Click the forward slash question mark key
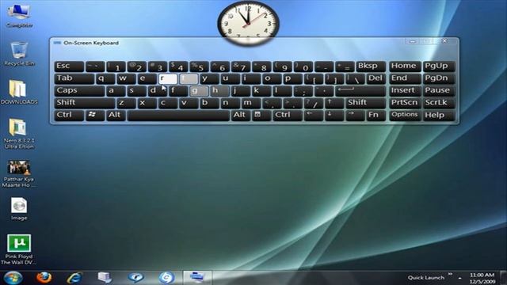This screenshot has width=507, height=285. 314,103
